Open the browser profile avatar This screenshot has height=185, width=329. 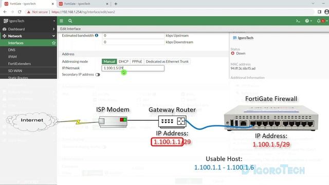tap(326, 12)
